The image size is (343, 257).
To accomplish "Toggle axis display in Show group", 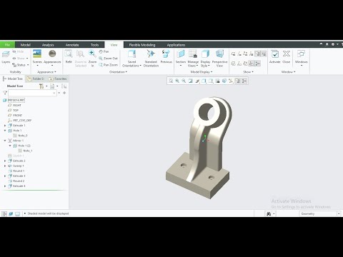I will pyautogui.click(x=239, y=54).
